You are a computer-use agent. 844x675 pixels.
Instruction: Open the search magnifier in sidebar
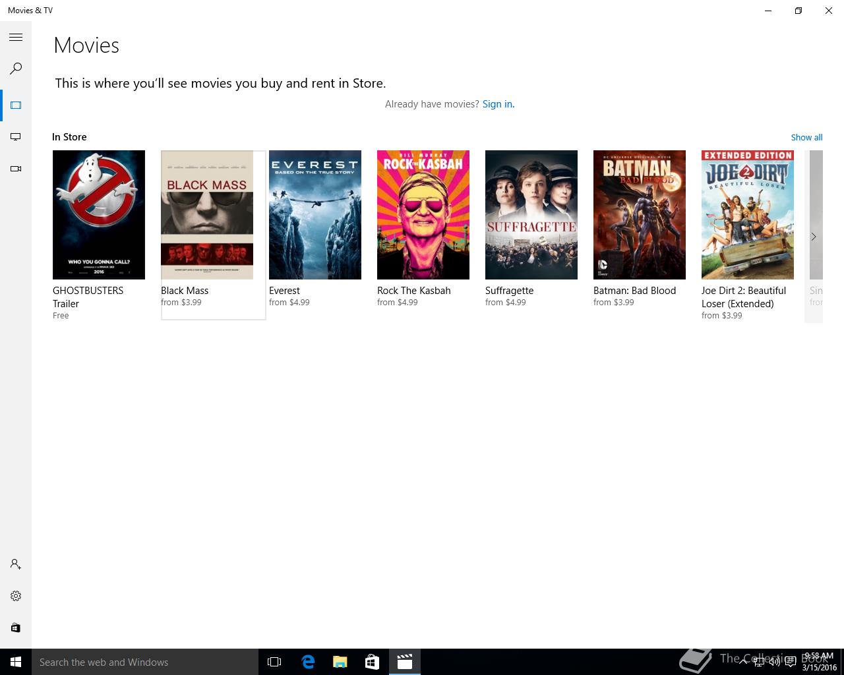click(16, 69)
